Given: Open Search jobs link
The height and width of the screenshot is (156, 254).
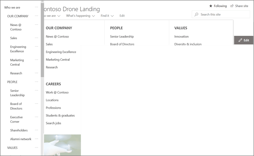Looking at the screenshot, I should [x=53, y=123].
